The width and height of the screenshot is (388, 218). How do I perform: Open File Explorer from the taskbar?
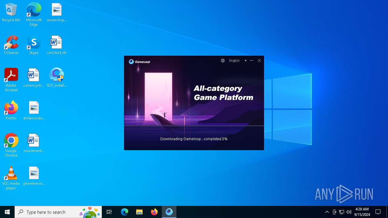point(139,212)
